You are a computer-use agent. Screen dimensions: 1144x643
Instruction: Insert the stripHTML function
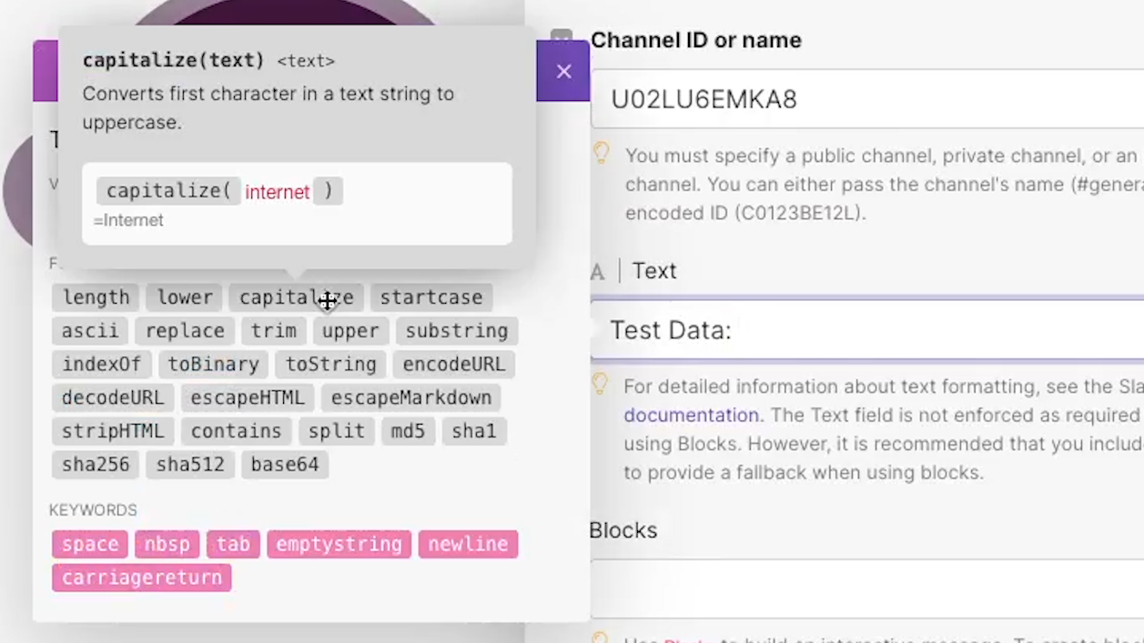pyautogui.click(x=113, y=431)
